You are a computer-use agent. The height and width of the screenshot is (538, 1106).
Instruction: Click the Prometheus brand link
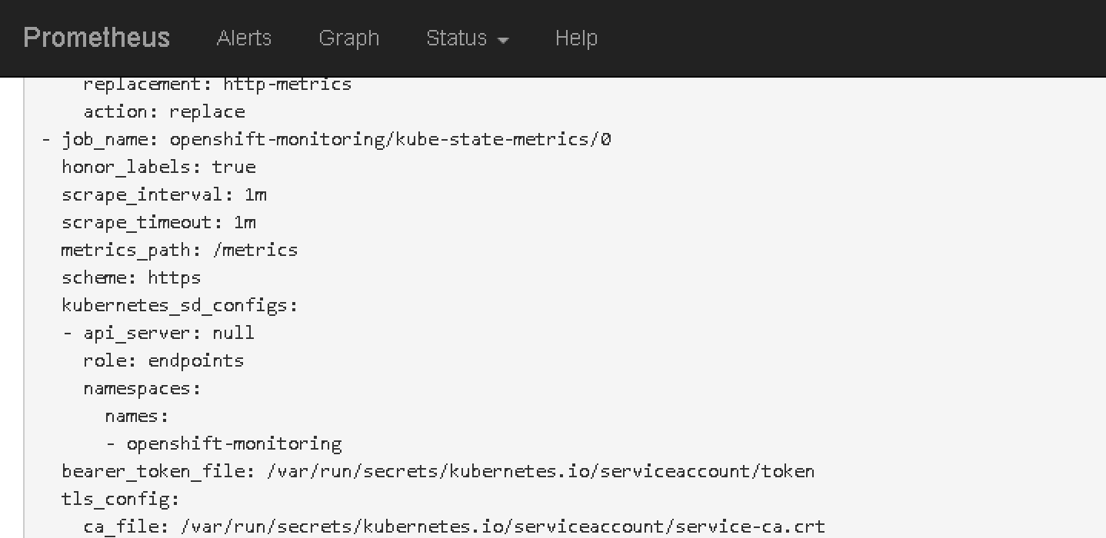coord(96,38)
